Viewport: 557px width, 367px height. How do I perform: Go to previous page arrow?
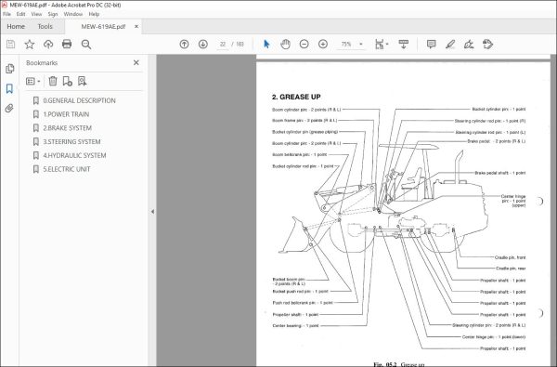[184, 44]
